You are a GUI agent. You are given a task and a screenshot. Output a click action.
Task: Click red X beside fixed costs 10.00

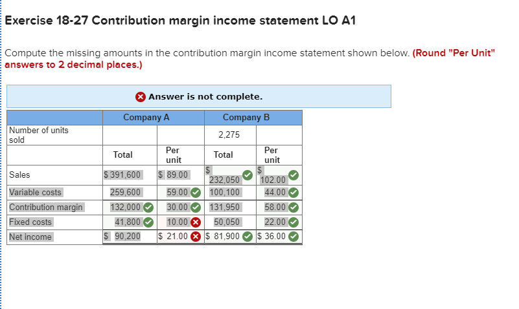196,222
